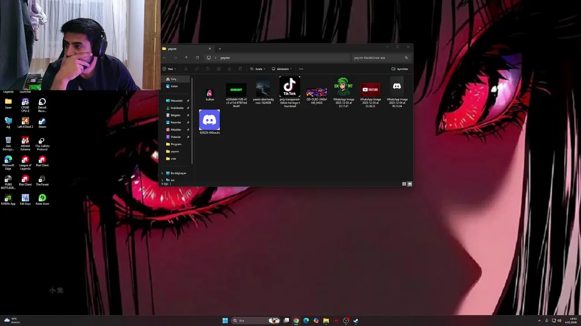581x326 pixels.
Task: Click the Cut scissors icon in toolbar
Action: 186,69
